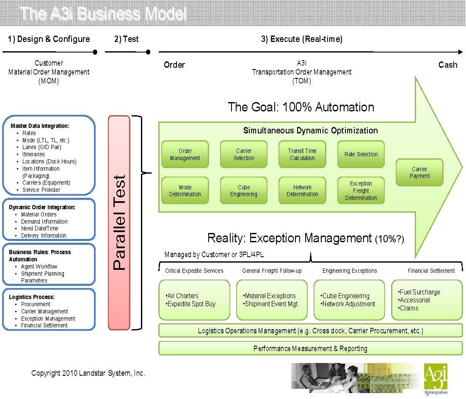Select "A3i Transportation Order Management (TOM)" text
Screen dimensions: 466x399
[302, 72]
